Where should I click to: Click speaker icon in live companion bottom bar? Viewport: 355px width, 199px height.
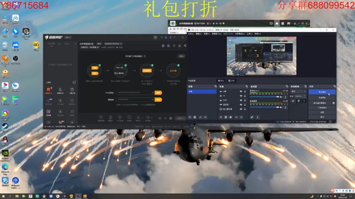[x=148, y=117]
